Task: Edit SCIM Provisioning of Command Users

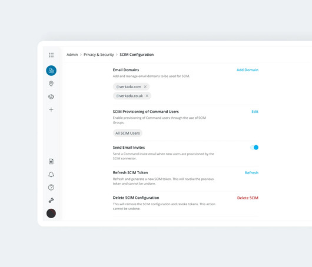Action: pos(255,112)
